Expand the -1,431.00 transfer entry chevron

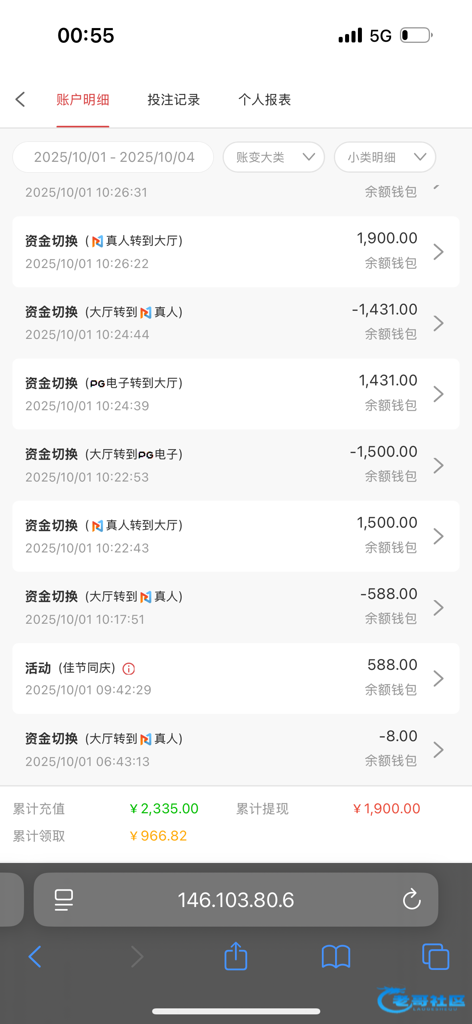point(439,323)
